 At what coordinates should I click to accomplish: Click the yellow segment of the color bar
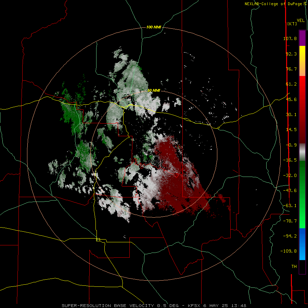coord(302,54)
